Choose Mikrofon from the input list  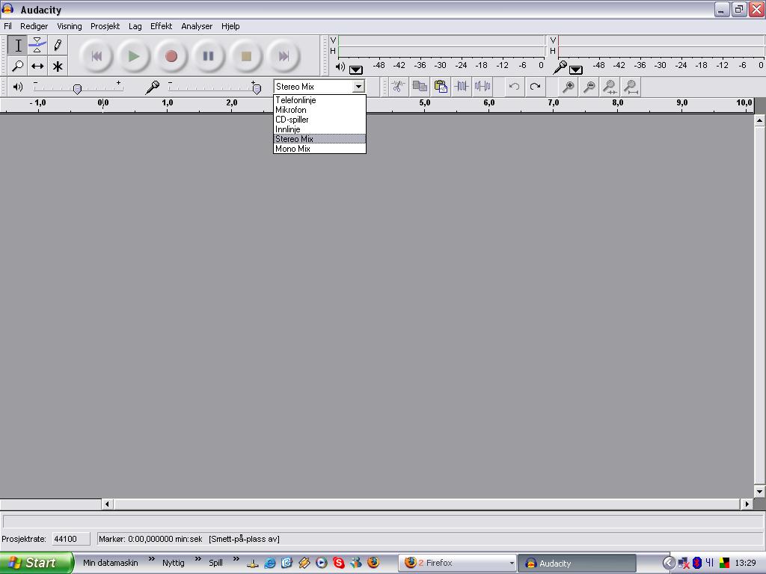[291, 110]
